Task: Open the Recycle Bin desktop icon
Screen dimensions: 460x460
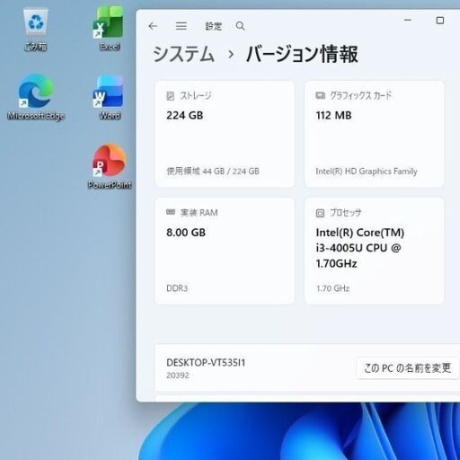Action: click(36, 30)
